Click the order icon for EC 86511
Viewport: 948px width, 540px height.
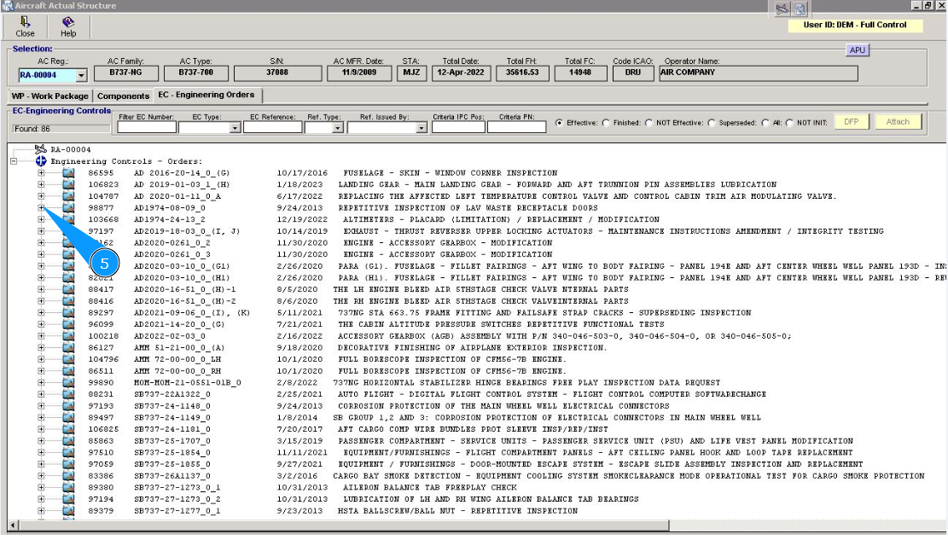68,371
